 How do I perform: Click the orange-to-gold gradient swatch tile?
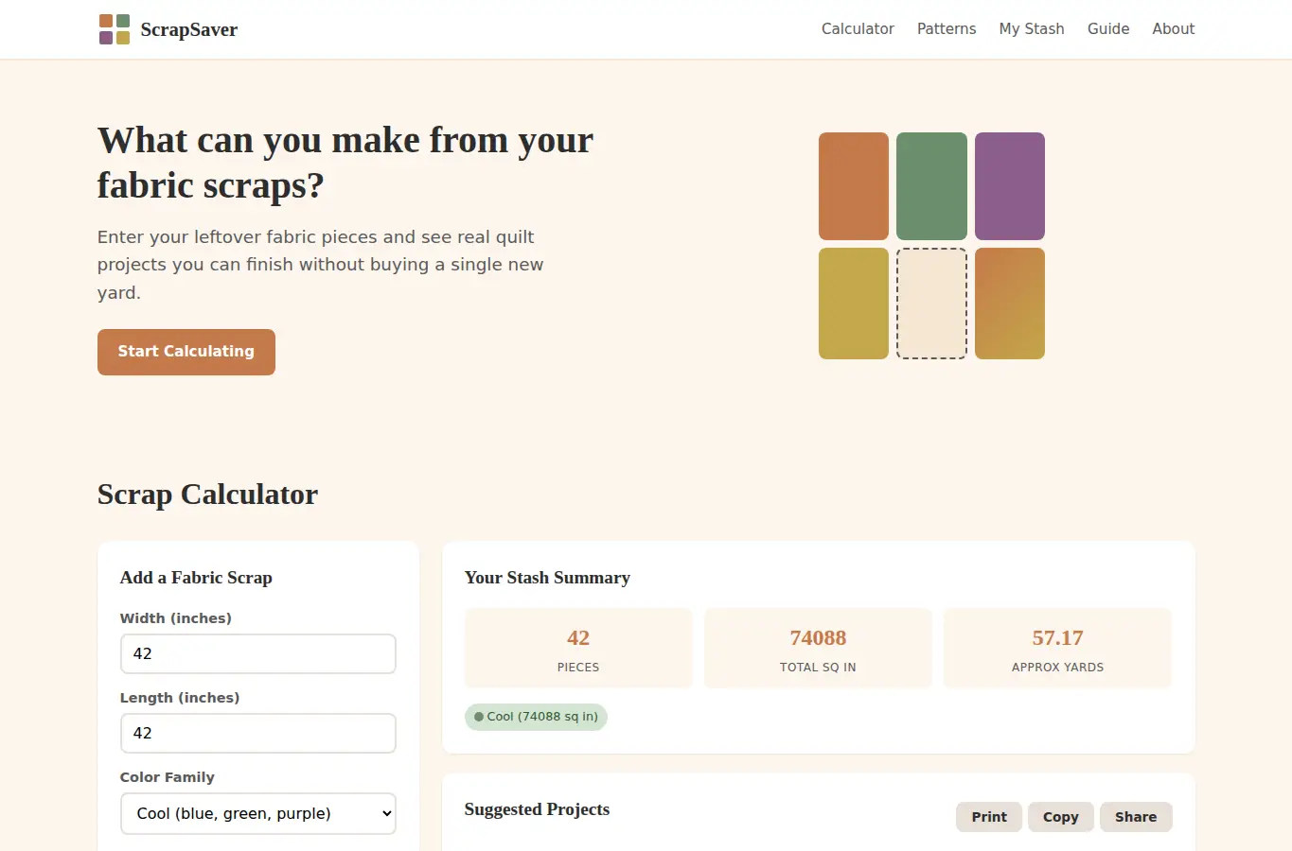pos(1010,304)
